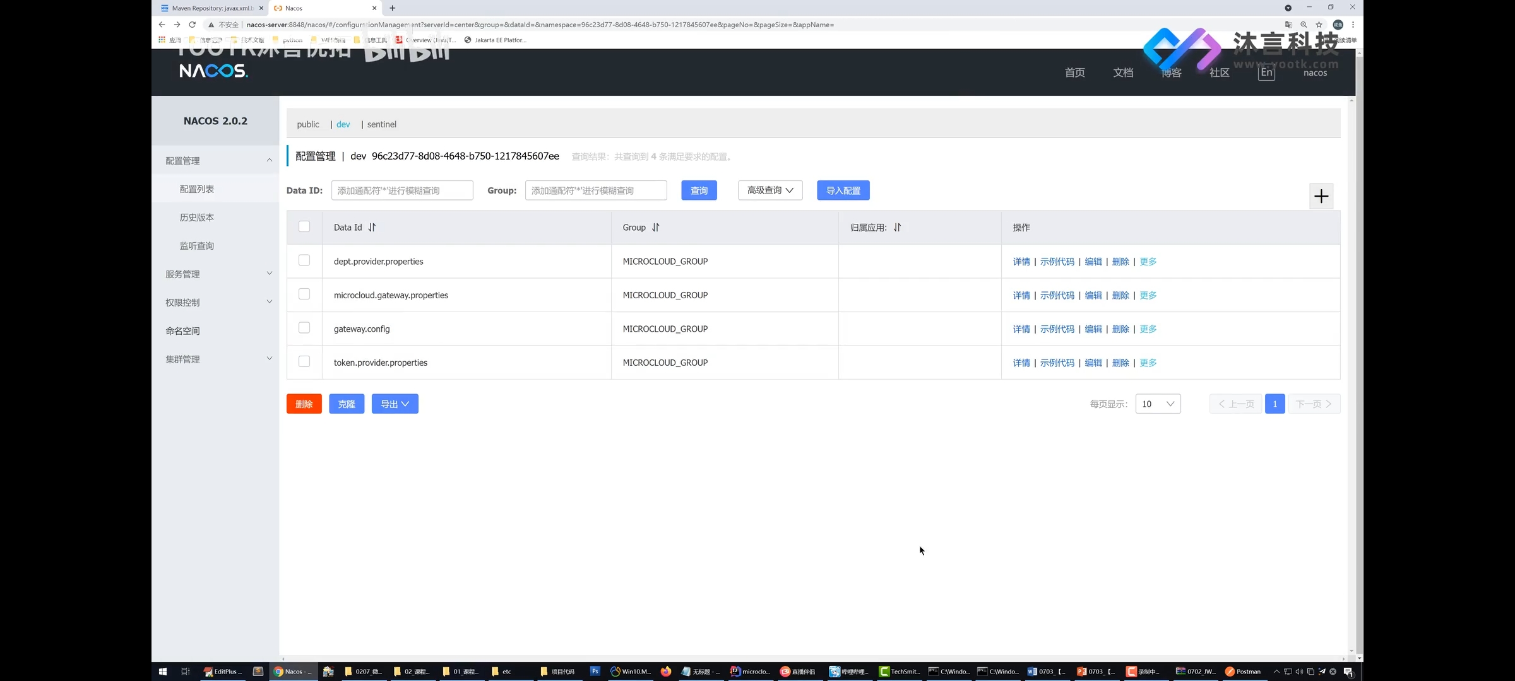Sort the table by Group column
Viewport: 1515px width, 681px height.
[655, 228]
